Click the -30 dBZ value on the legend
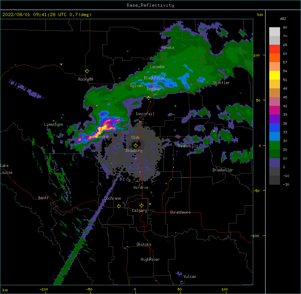The width and height of the screenshot is (301, 294). point(286,184)
